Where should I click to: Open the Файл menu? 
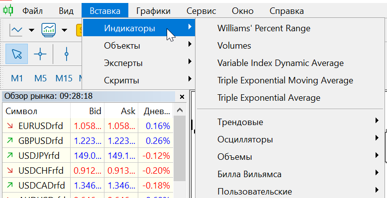tap(32, 11)
